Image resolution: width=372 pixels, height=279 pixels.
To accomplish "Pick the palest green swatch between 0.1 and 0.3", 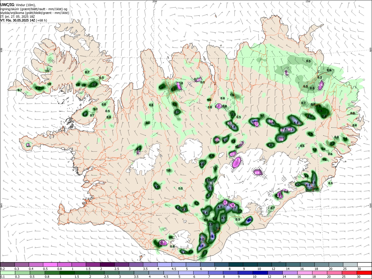I will coord(7,273).
